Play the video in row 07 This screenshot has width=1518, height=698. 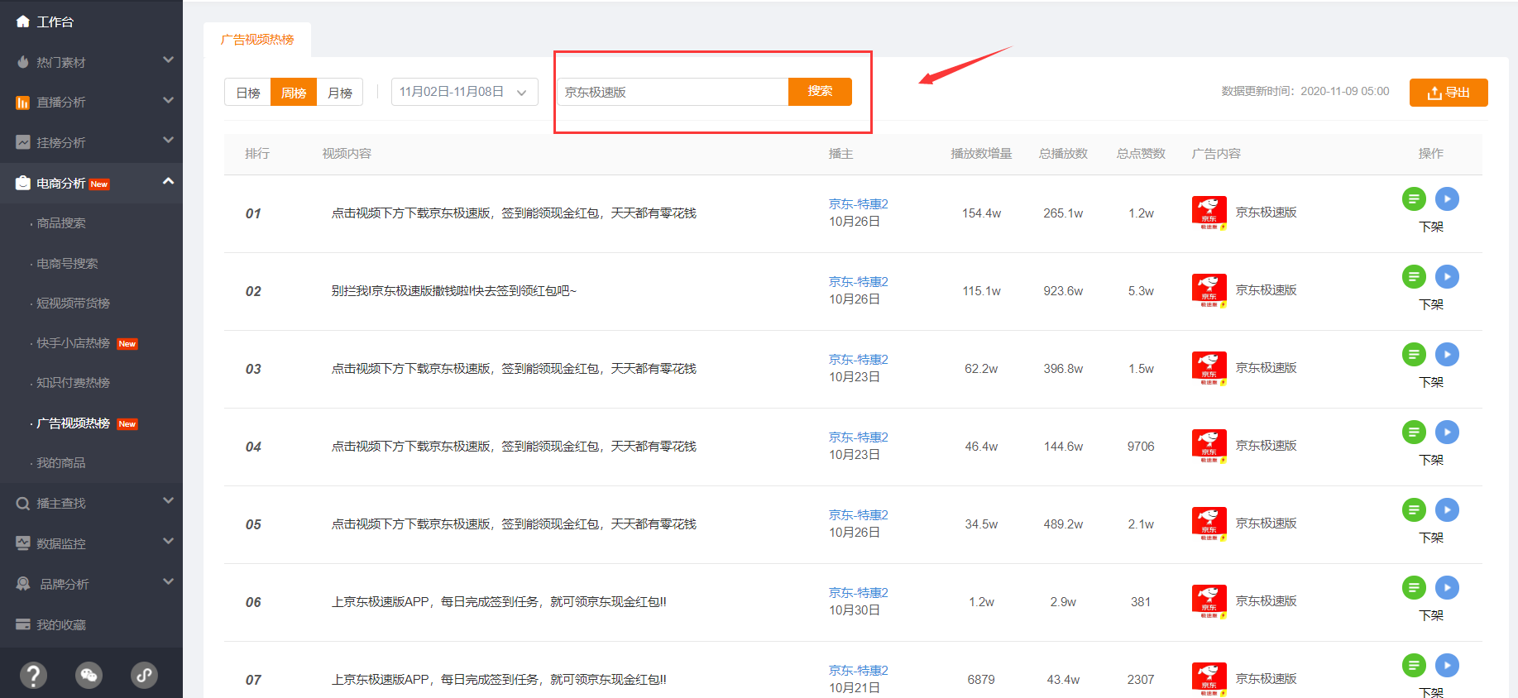point(1447,665)
